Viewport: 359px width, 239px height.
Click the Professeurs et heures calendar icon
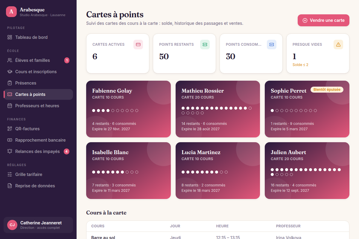[x=10, y=106]
